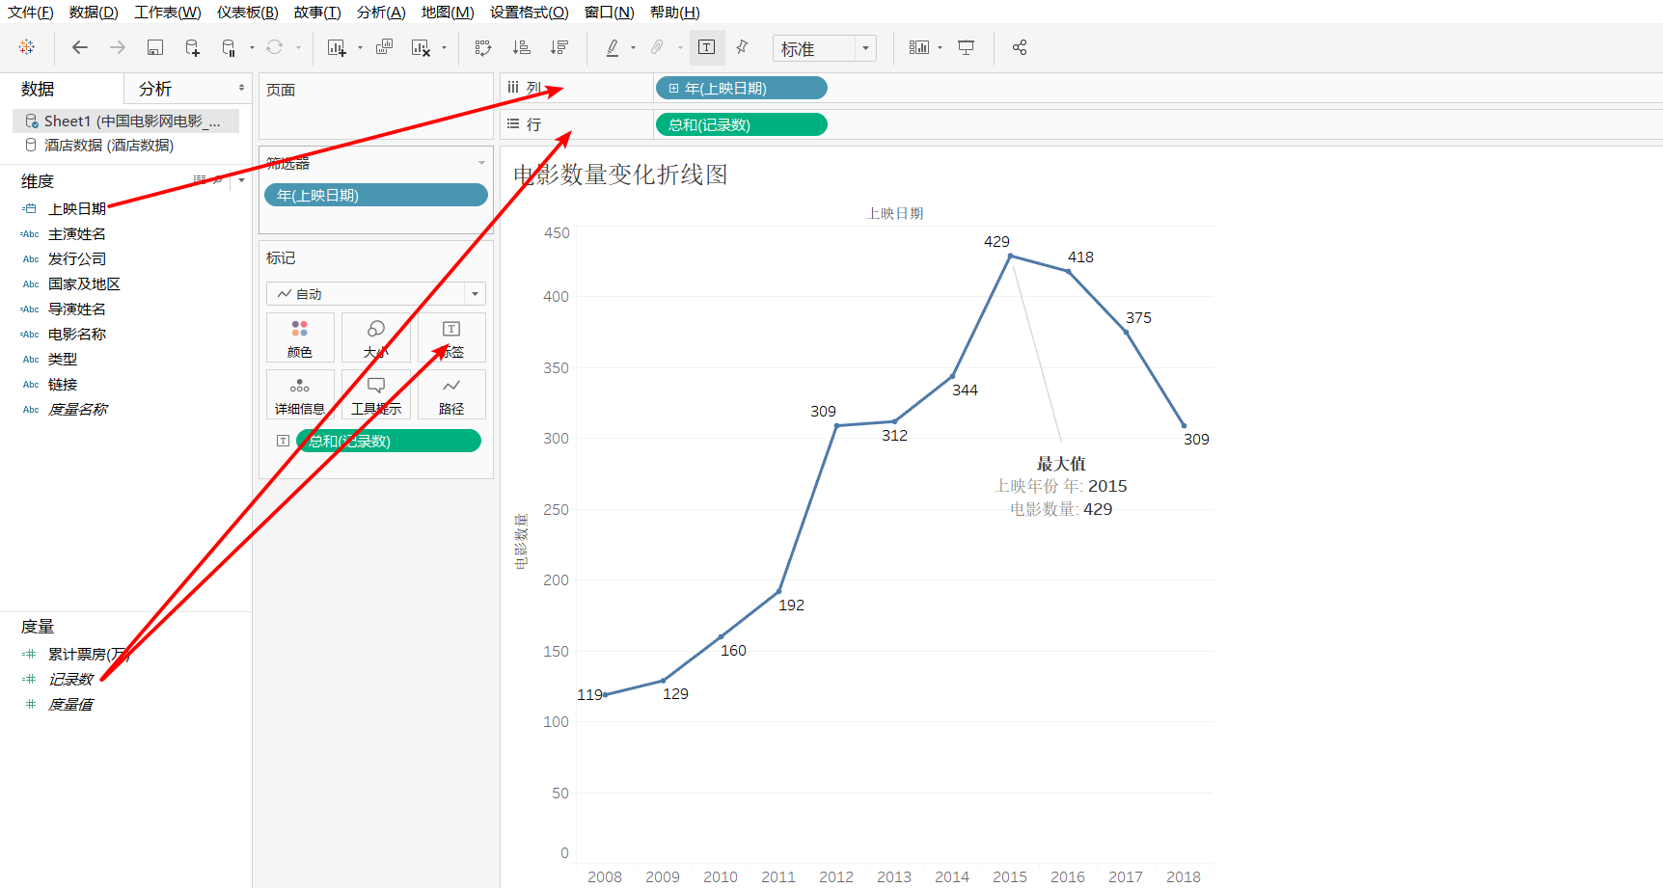
Task: Duplicate the current sheet icon
Action: [384, 47]
